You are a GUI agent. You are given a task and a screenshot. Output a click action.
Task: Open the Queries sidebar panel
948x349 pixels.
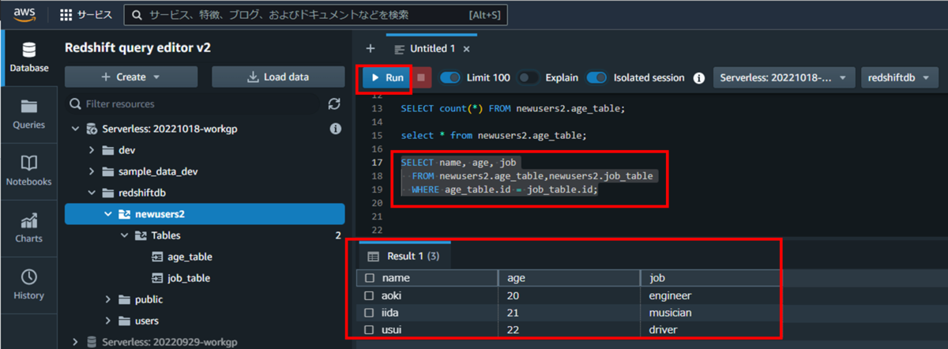[x=28, y=114]
